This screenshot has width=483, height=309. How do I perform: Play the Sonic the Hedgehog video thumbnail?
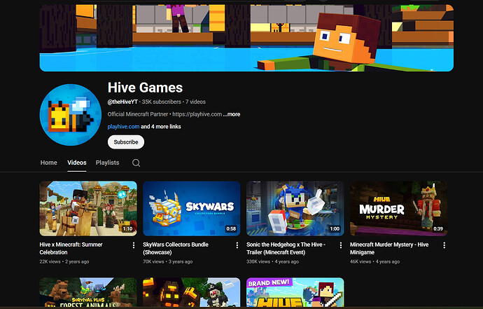(x=295, y=208)
